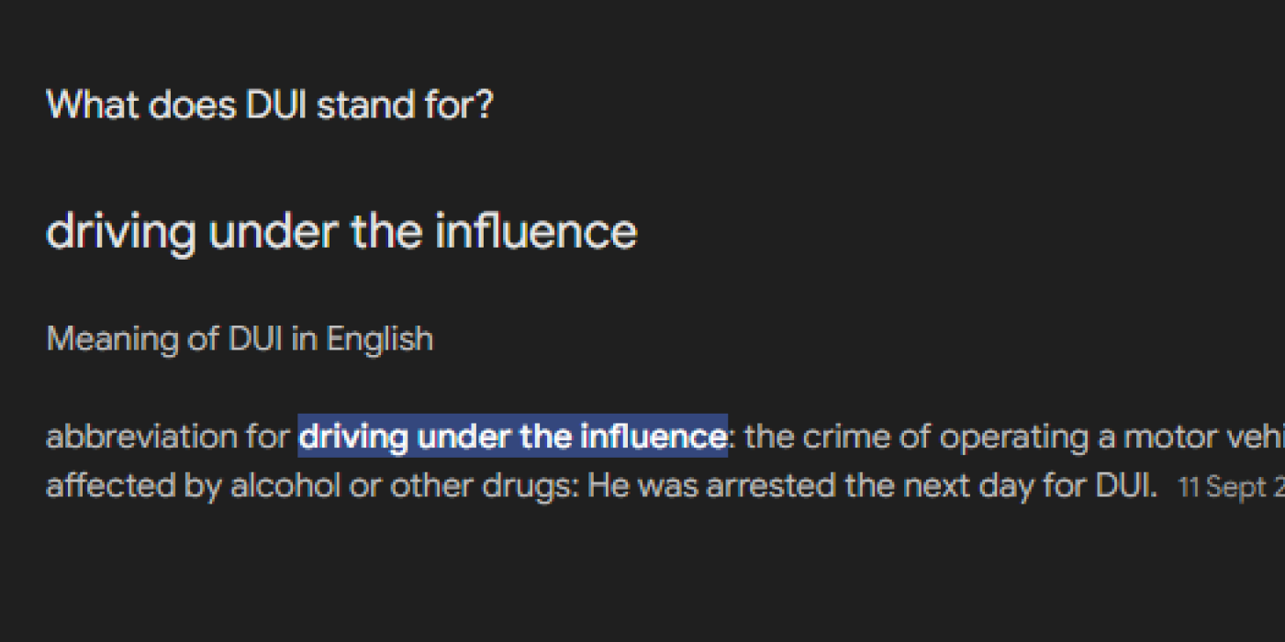Click the word "English" in the subtitle
Screen dimensions: 1285x642
tap(380, 339)
